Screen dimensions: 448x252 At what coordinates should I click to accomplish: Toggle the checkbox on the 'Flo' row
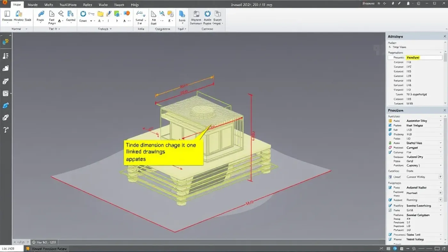pos(390,152)
